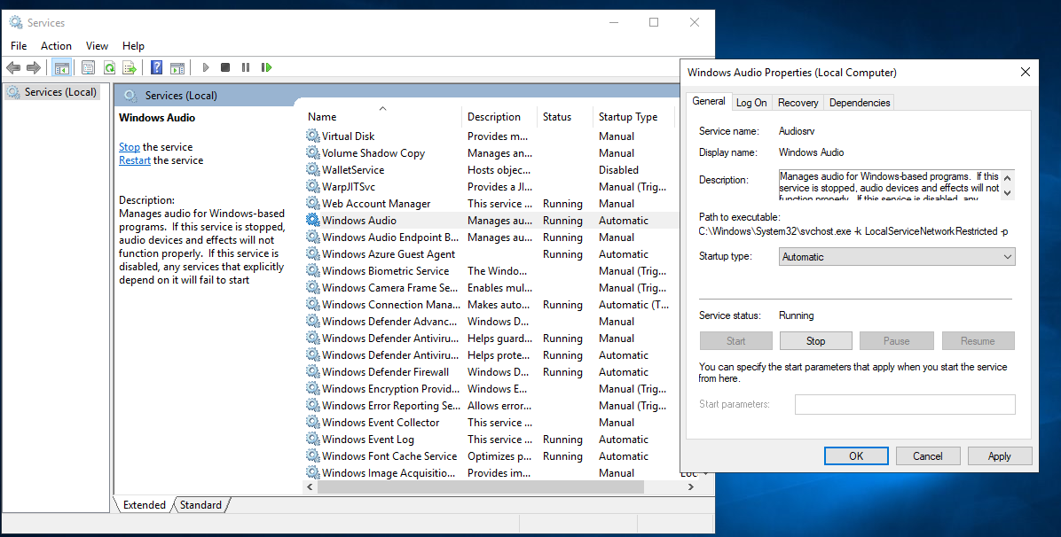This screenshot has width=1061, height=537.
Task: Click the Apply button
Action: click(1000, 455)
